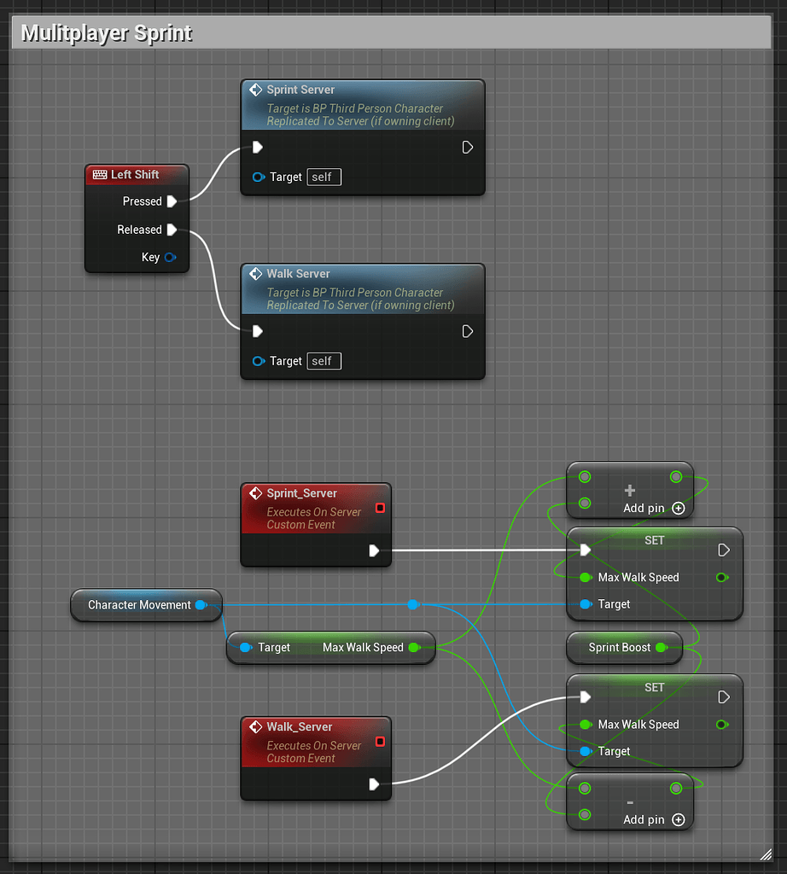Toggle the red replication indicator on Walk_Server
787x874 pixels.
point(379,741)
